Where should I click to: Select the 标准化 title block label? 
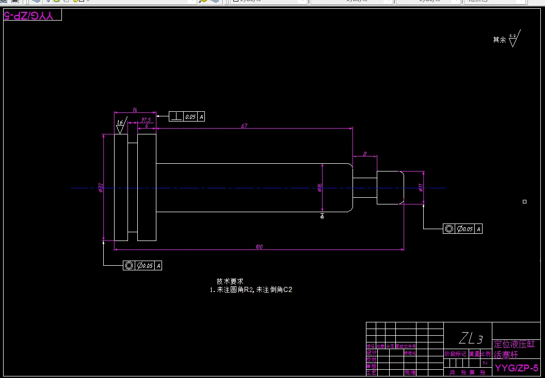click(410, 353)
